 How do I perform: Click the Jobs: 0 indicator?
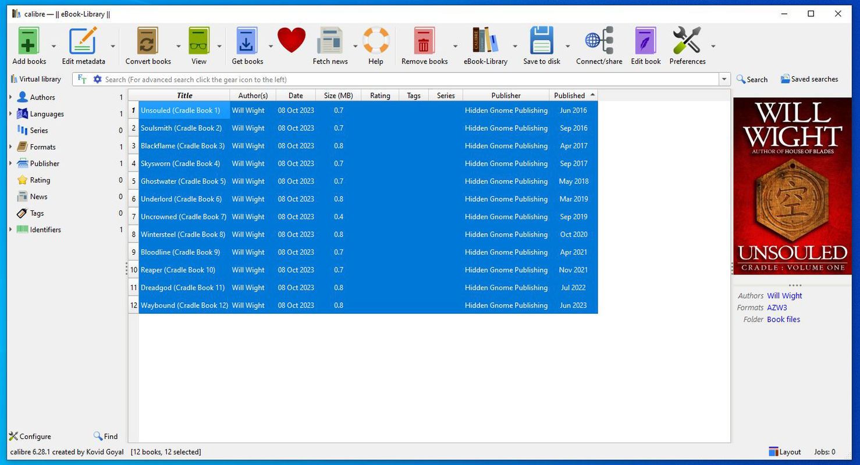825,452
